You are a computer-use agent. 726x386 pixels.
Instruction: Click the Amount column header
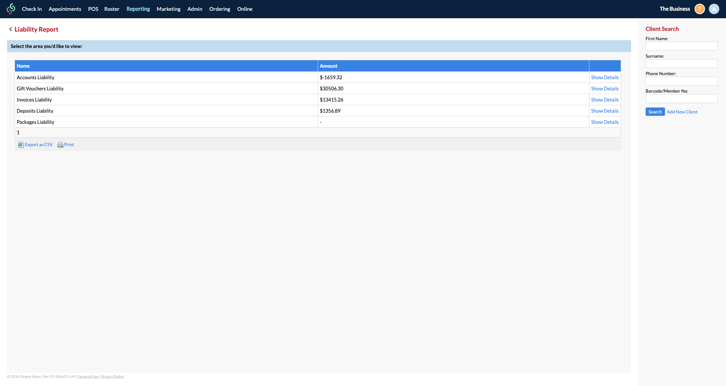click(329, 66)
